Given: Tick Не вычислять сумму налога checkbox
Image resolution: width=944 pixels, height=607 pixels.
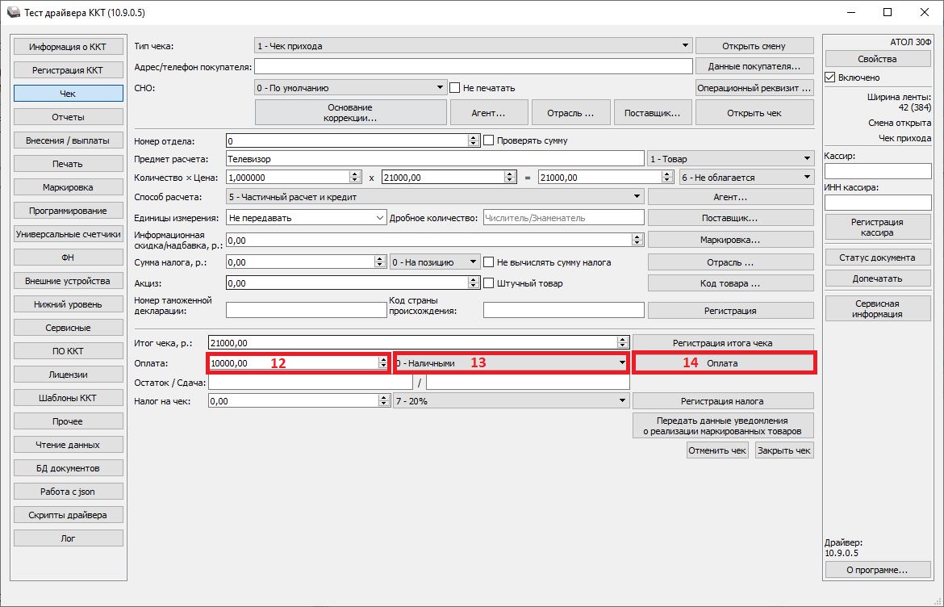Looking at the screenshot, I should (488, 262).
